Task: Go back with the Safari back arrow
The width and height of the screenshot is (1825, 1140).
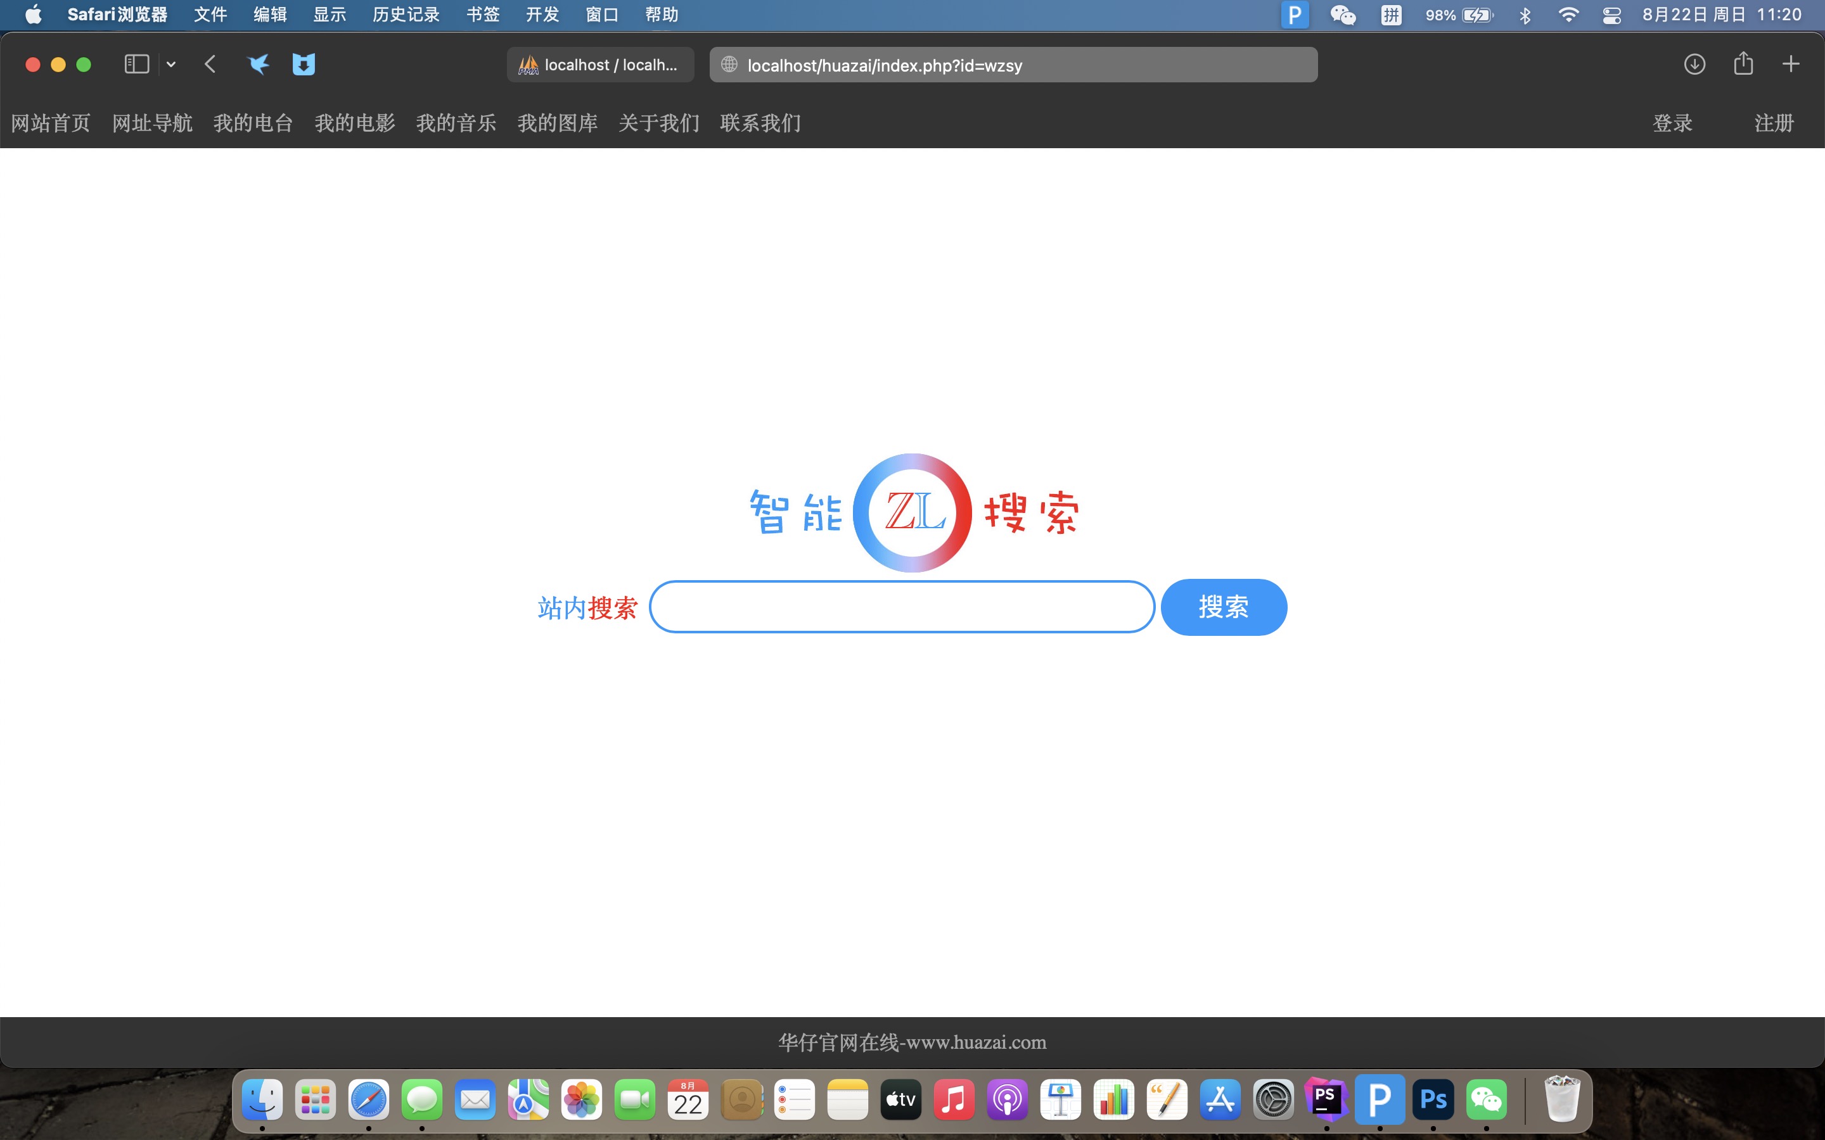Action: click(210, 64)
